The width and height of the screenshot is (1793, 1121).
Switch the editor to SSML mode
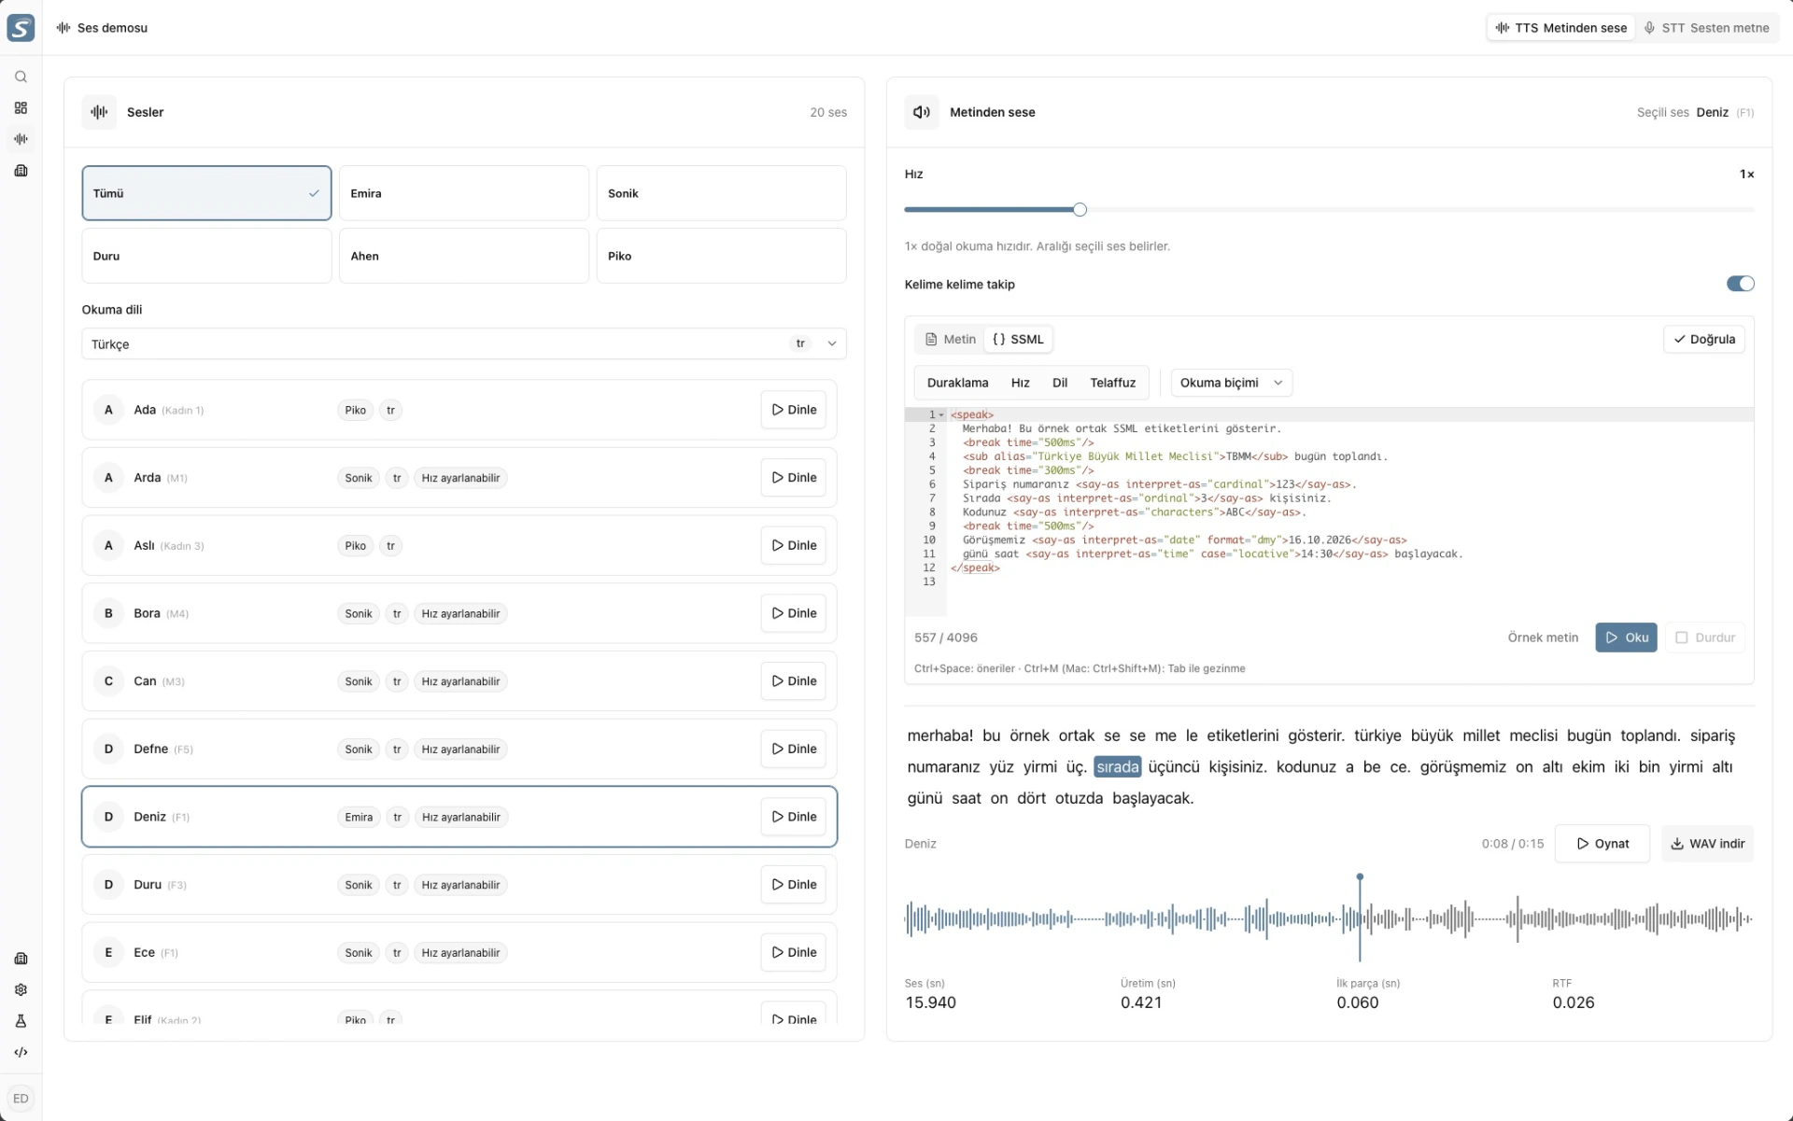(x=1018, y=339)
